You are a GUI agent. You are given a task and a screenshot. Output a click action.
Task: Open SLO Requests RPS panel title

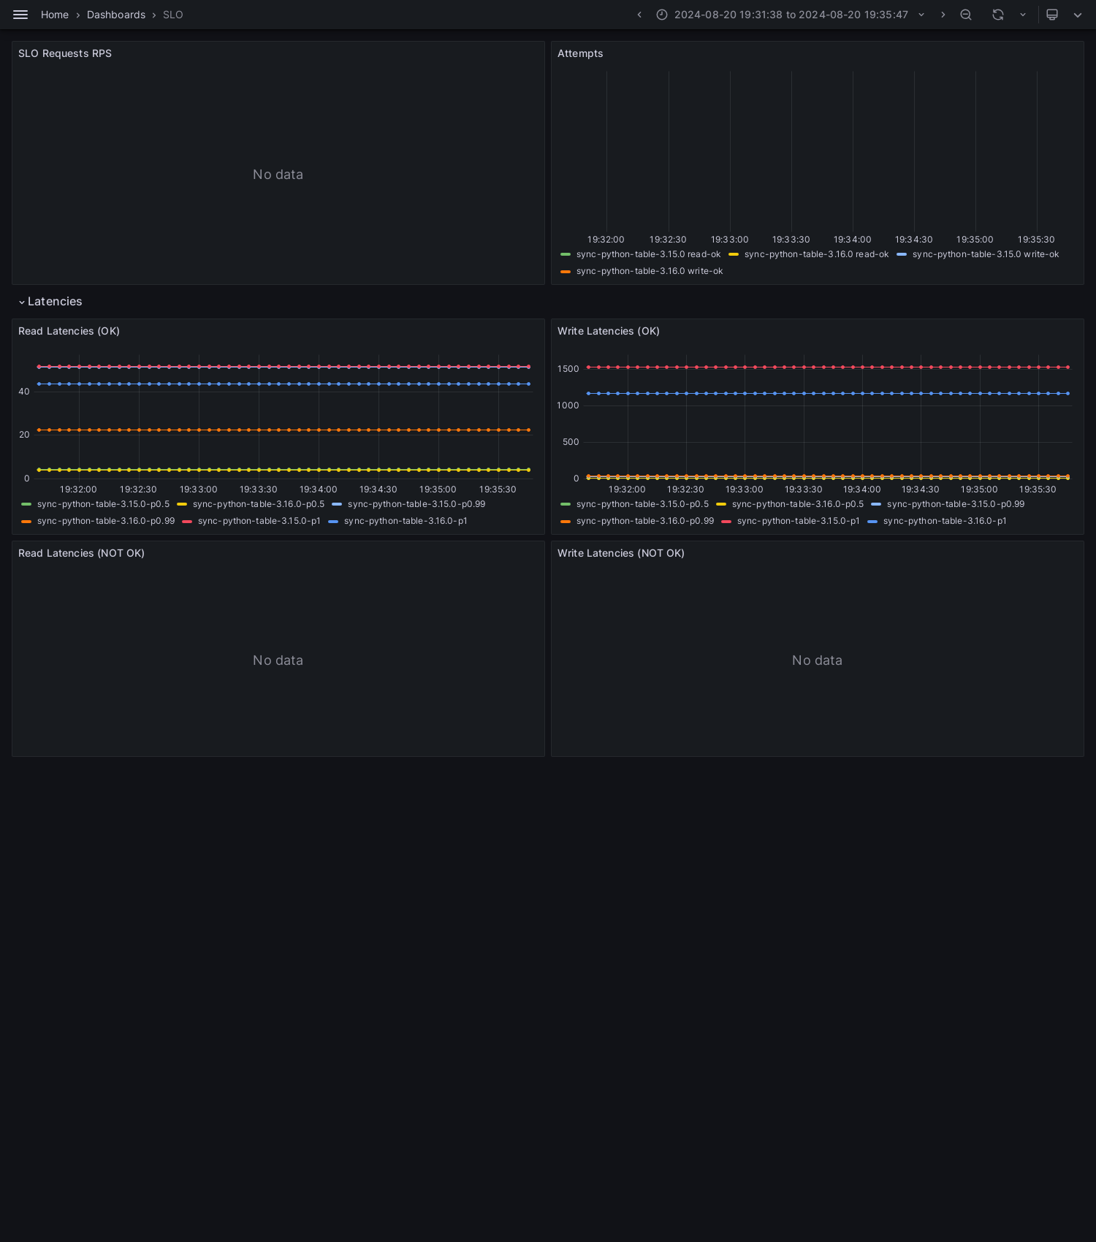click(x=65, y=53)
